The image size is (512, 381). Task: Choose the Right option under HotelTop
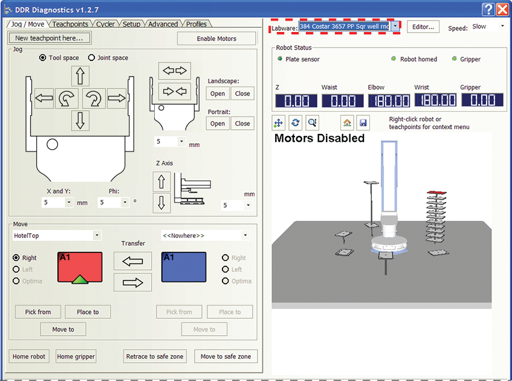(16, 258)
